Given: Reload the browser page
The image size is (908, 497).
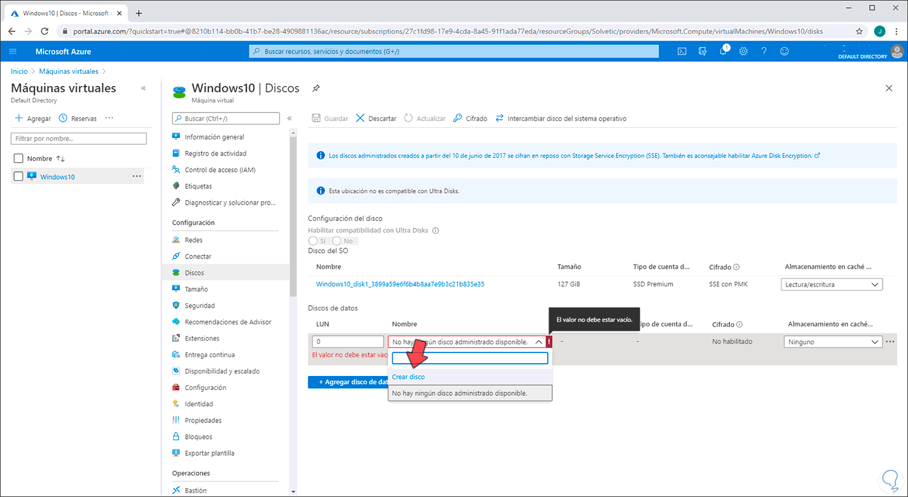Looking at the screenshot, I should 44,31.
